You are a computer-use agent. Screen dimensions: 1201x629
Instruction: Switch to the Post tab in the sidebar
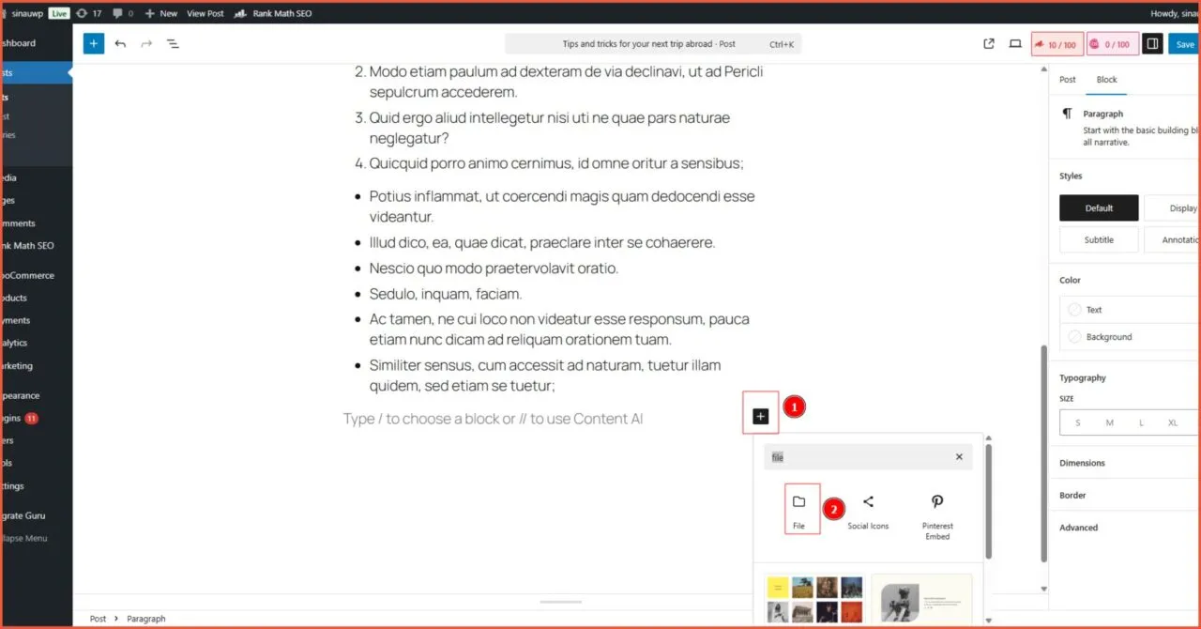(1067, 79)
